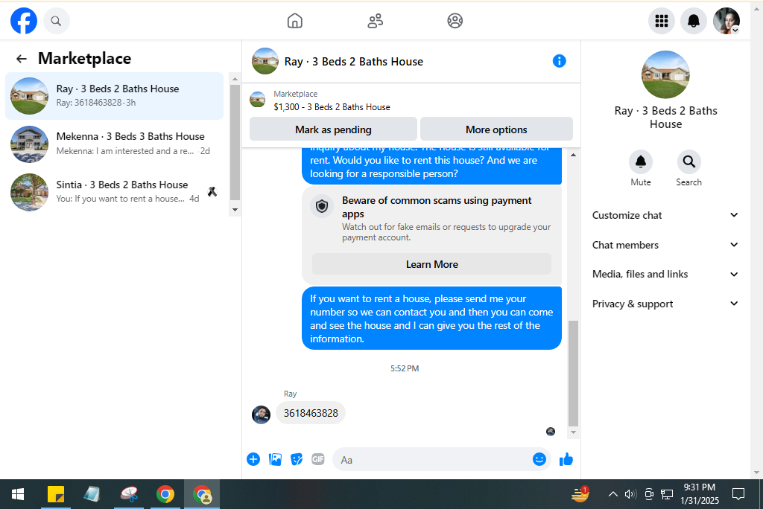Click the More options button
The height and width of the screenshot is (509, 763).
(496, 129)
